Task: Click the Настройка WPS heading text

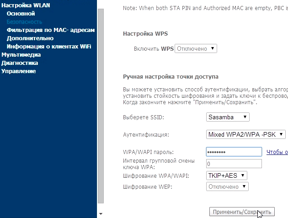Action: point(145,34)
